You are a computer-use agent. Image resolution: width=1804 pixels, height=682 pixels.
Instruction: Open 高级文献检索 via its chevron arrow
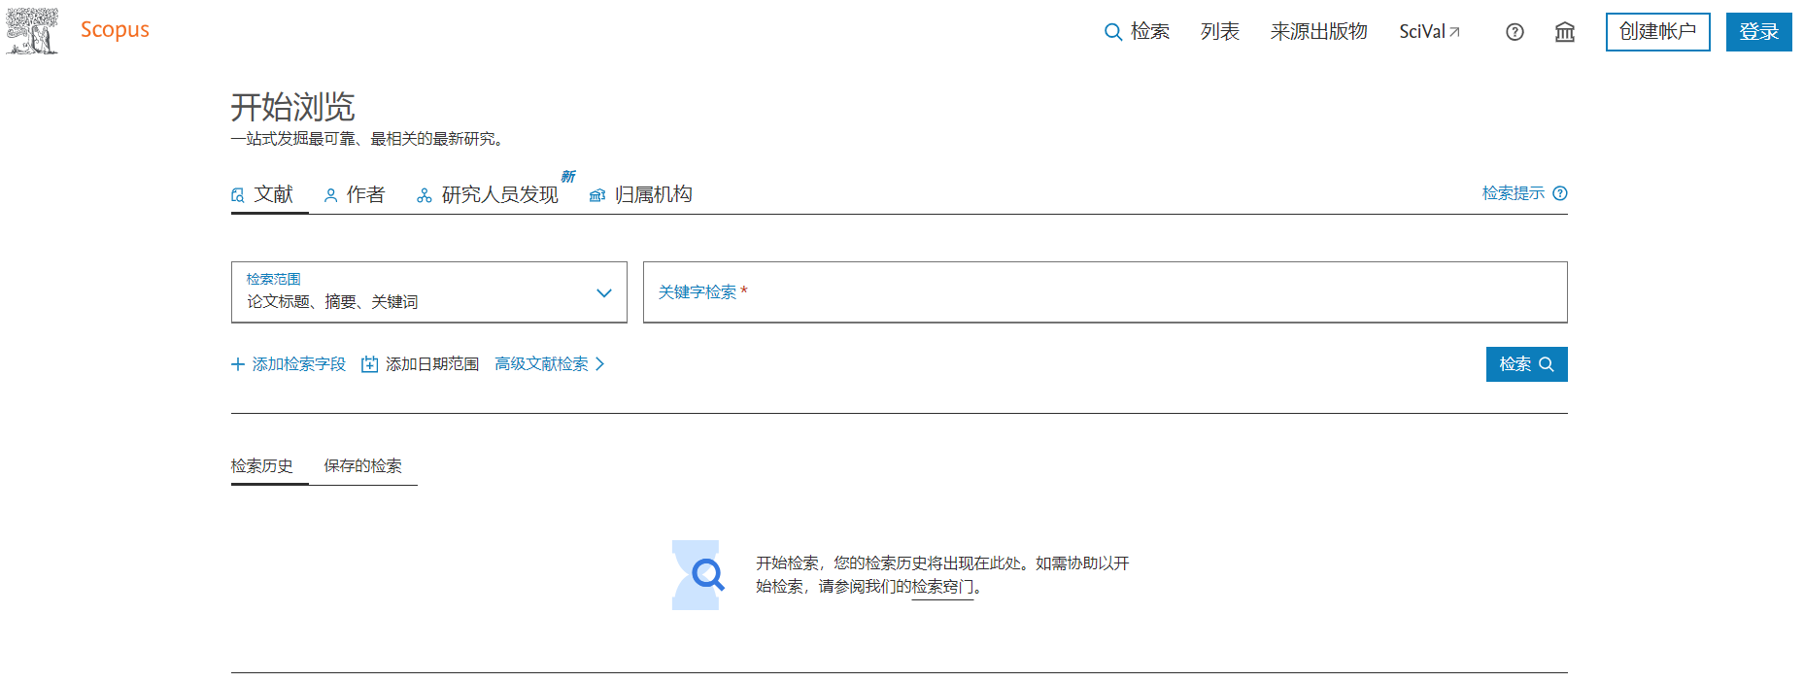600,364
